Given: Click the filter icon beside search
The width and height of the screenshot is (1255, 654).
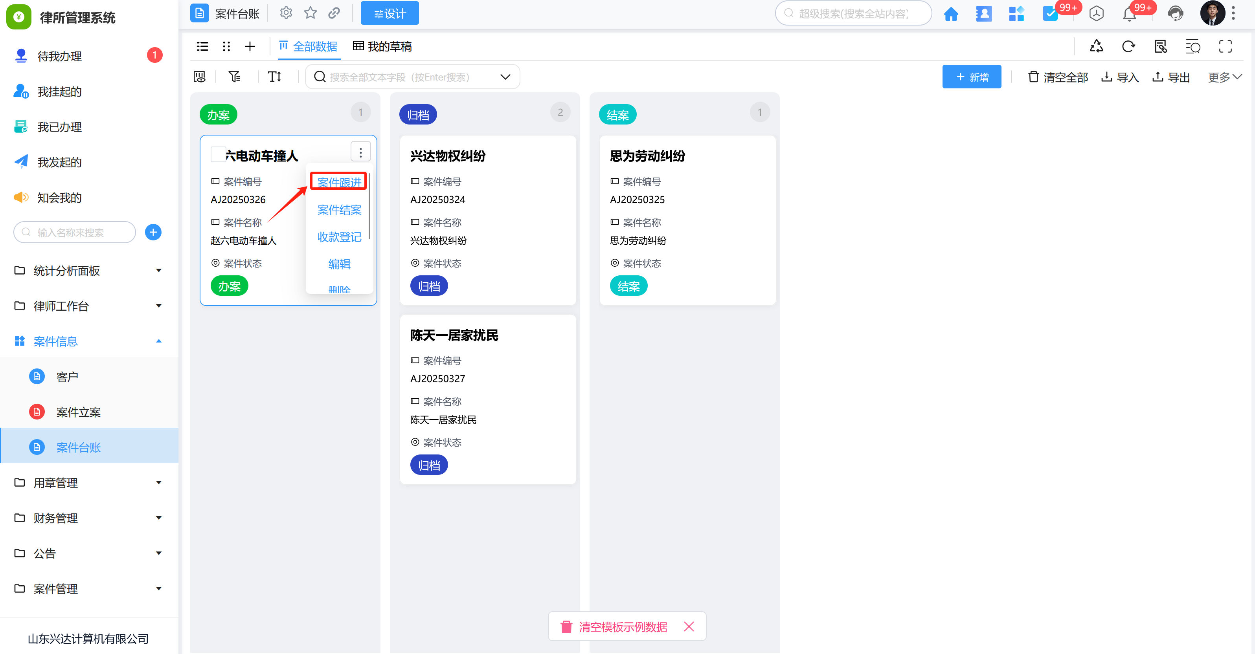Looking at the screenshot, I should click(x=234, y=77).
